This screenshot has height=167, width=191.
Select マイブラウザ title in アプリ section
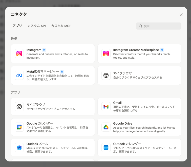point(36,105)
